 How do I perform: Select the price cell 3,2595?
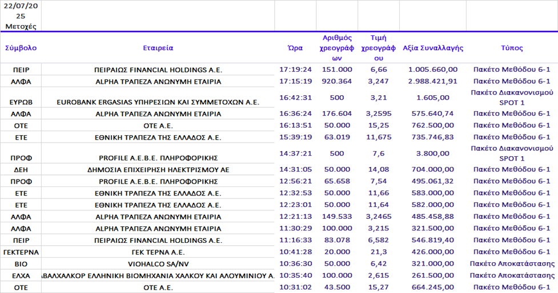coord(379,113)
